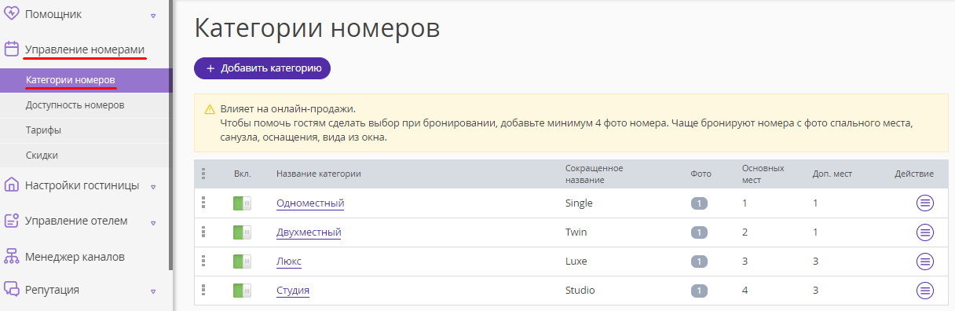
Task: Switch off the Студия category toggle
Action: [242, 291]
